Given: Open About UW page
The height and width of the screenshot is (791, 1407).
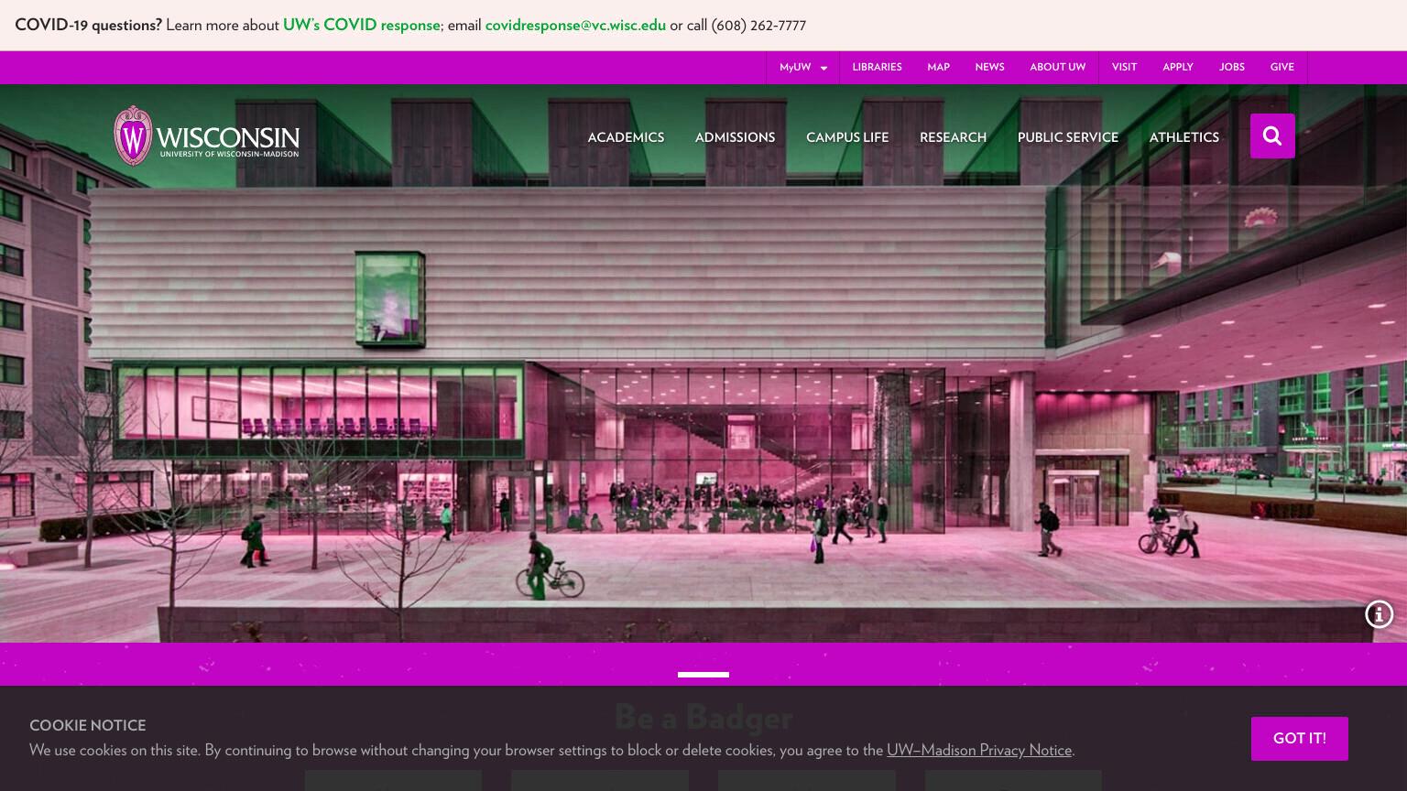Looking at the screenshot, I should pos(1057,67).
